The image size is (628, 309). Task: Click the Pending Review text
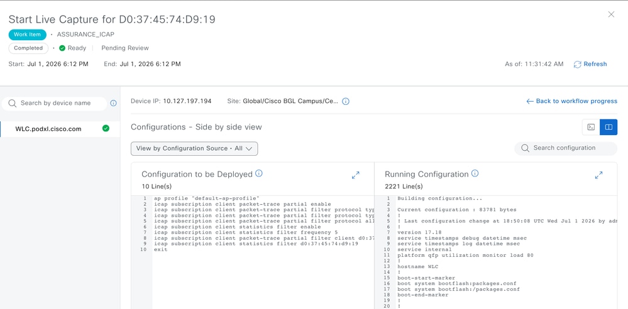click(x=125, y=48)
